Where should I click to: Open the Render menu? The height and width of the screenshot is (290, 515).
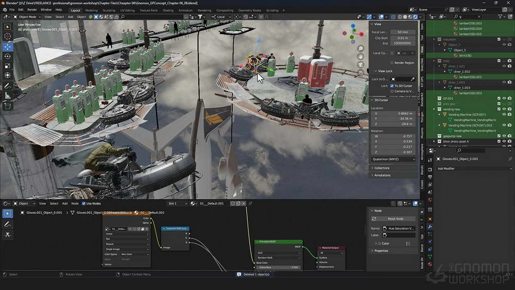[32, 10]
